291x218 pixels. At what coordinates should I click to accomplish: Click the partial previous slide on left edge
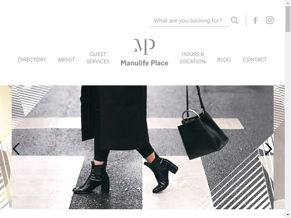click(x=6, y=147)
